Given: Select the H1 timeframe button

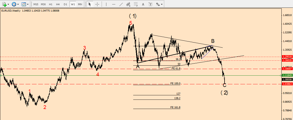Looking at the screenshot, I should [x=51, y=4].
